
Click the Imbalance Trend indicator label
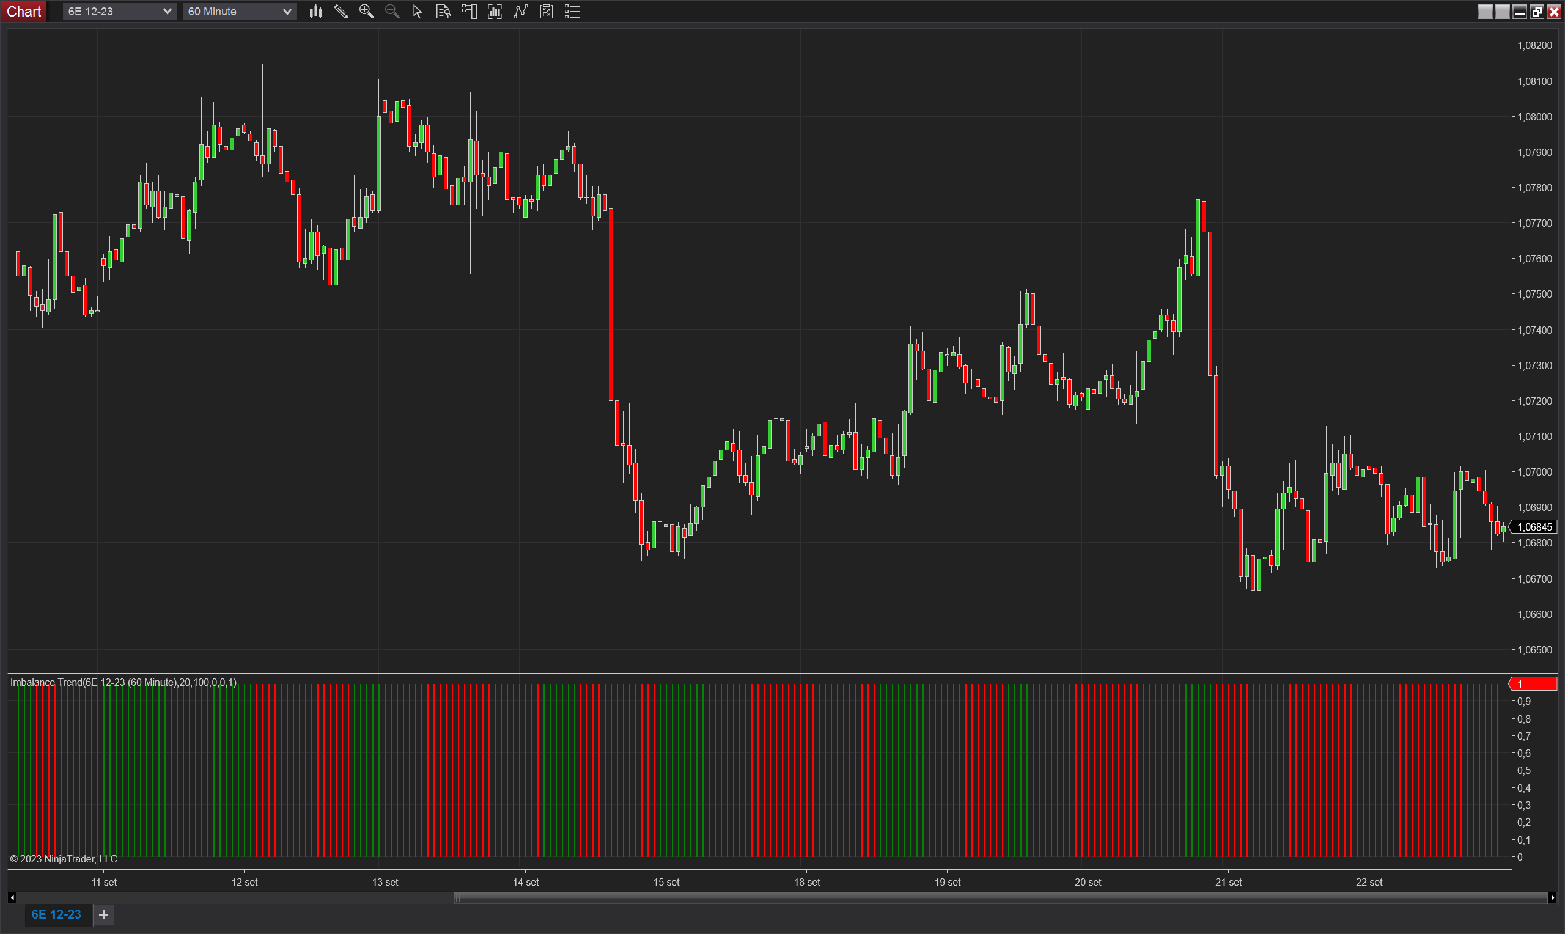point(123,682)
